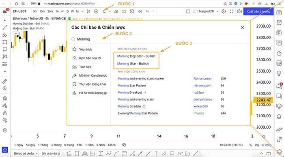Switch to 4h timeframe
Image resolution: width=284 pixels, height=157 pixels.
coord(62,11)
